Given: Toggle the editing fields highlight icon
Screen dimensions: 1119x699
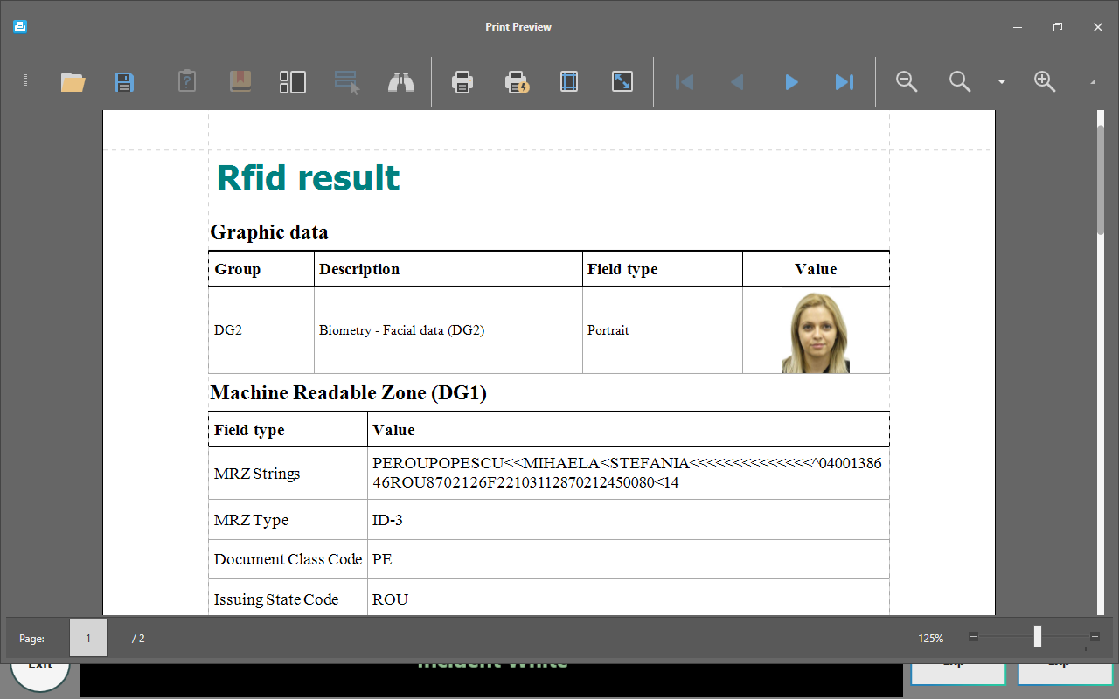Looking at the screenshot, I should click(347, 82).
